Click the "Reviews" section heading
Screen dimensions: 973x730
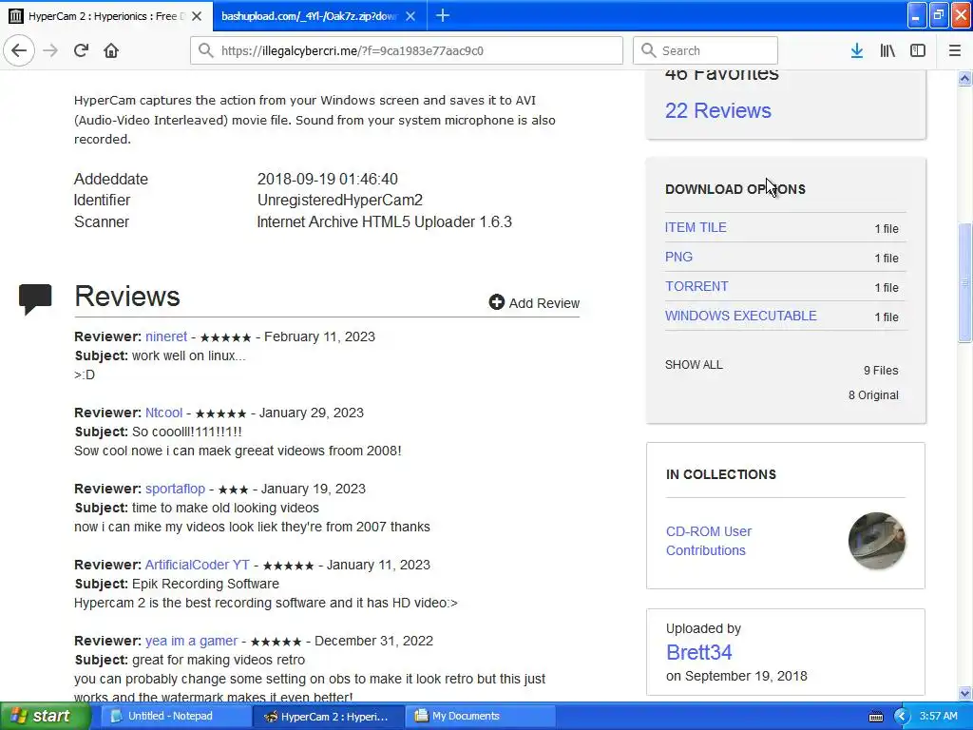[x=127, y=297]
